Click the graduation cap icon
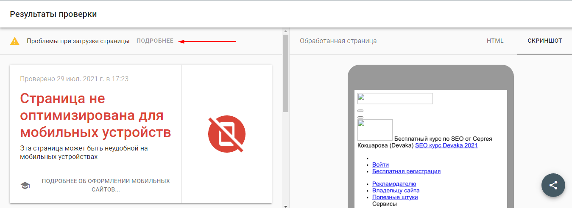The height and width of the screenshot is (208, 572). (25, 186)
